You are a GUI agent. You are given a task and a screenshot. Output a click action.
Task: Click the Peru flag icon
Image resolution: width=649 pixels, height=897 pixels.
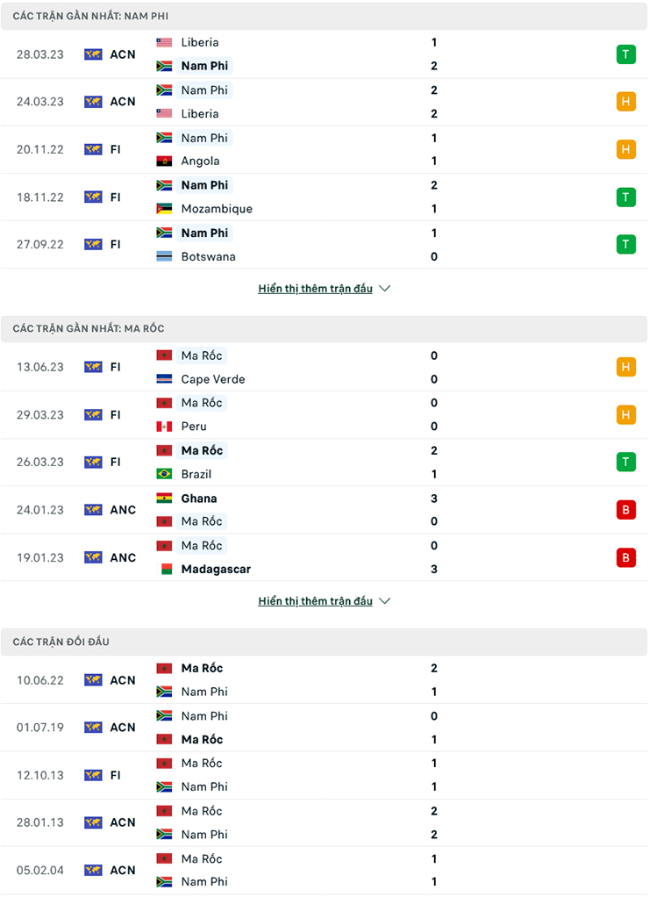coord(164,427)
